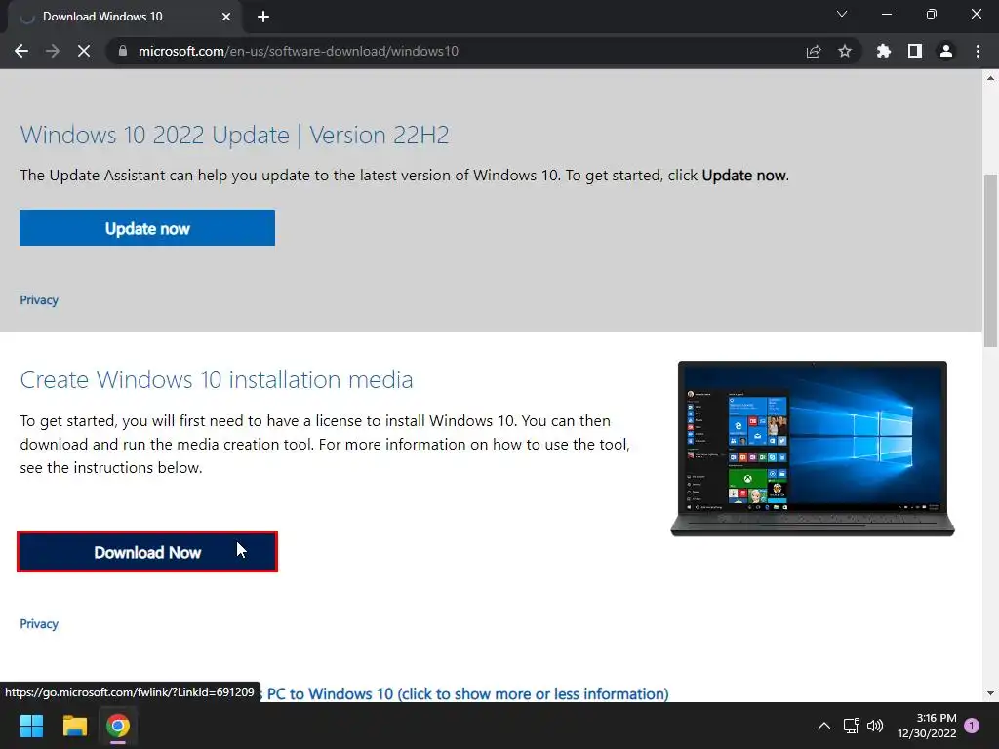Viewport: 999px width, 749px height.
Task: Open the tab search dropdown arrow
Action: [842, 14]
